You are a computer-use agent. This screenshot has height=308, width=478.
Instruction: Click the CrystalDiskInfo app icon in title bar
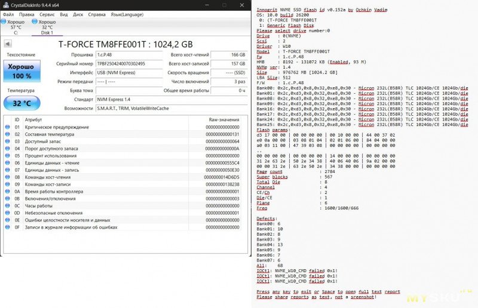(x=6, y=5)
